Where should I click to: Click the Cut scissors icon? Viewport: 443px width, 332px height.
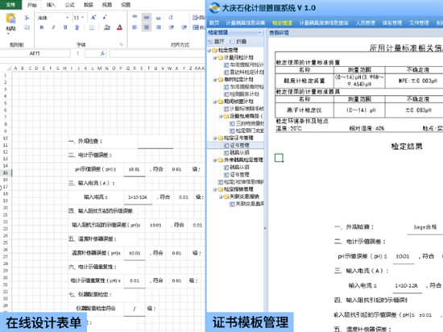point(27,18)
